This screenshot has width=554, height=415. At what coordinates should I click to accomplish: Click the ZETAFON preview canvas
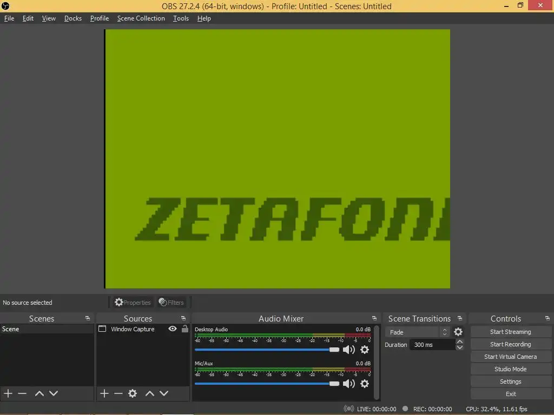coord(278,159)
